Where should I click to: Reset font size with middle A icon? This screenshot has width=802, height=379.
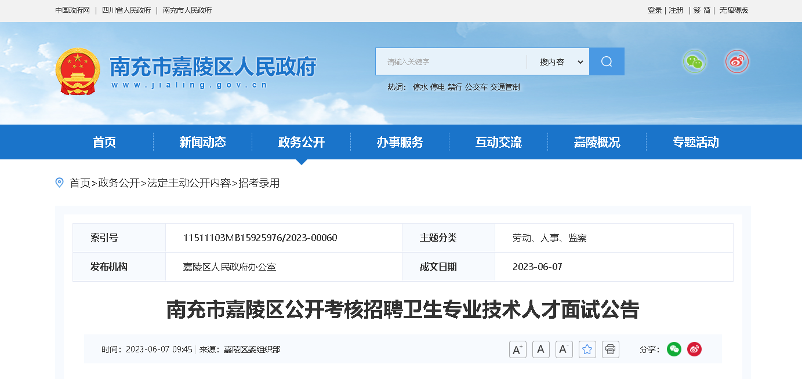point(540,349)
